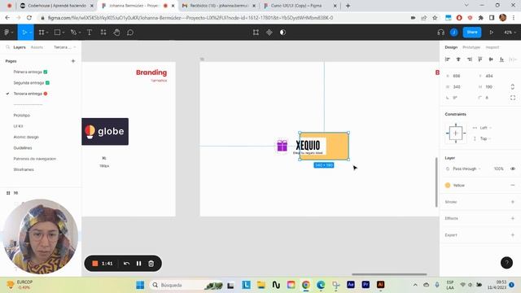Open the Prototipo page
521x293 pixels.
(x=22, y=116)
